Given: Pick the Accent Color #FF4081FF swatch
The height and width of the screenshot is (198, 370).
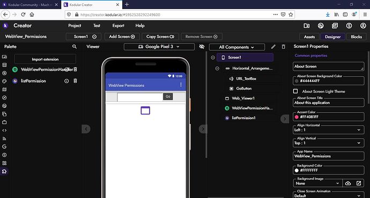Looking at the screenshot, I should [297, 117].
